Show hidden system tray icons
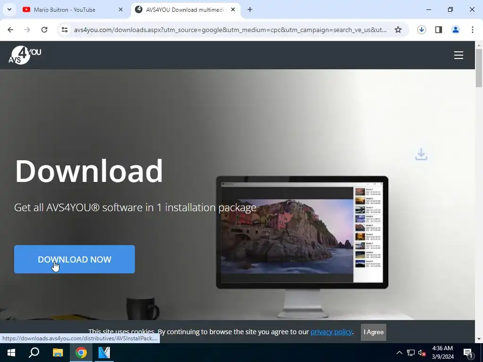Viewport: 483px width, 362px height. pos(399,353)
